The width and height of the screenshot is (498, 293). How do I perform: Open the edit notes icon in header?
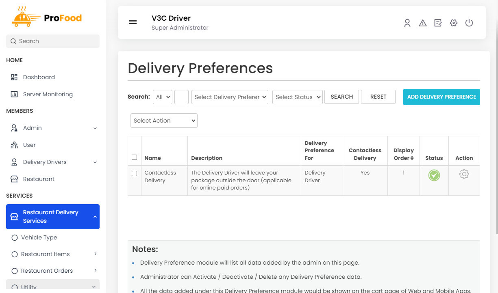[438, 23]
